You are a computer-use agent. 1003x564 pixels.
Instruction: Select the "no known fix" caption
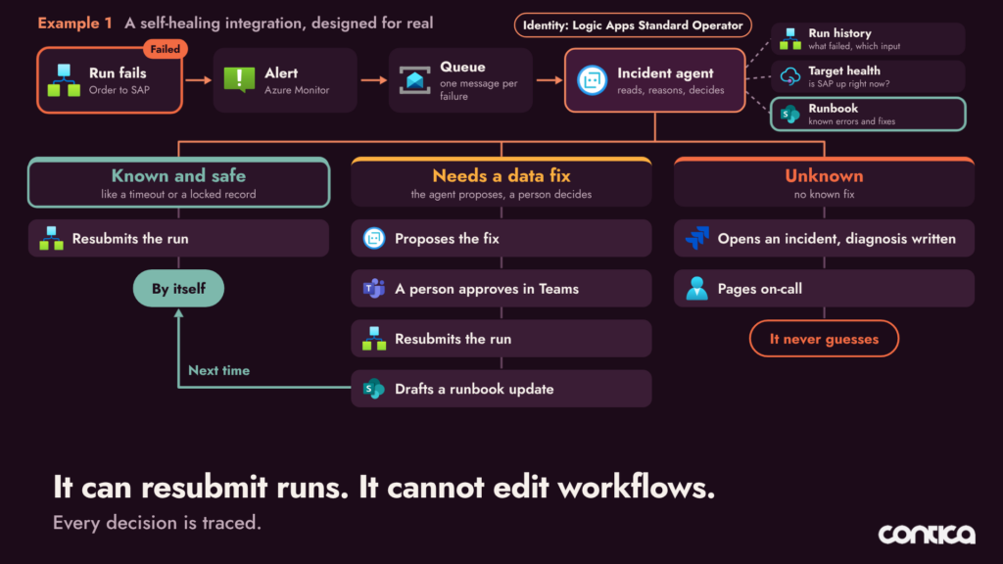click(x=824, y=195)
